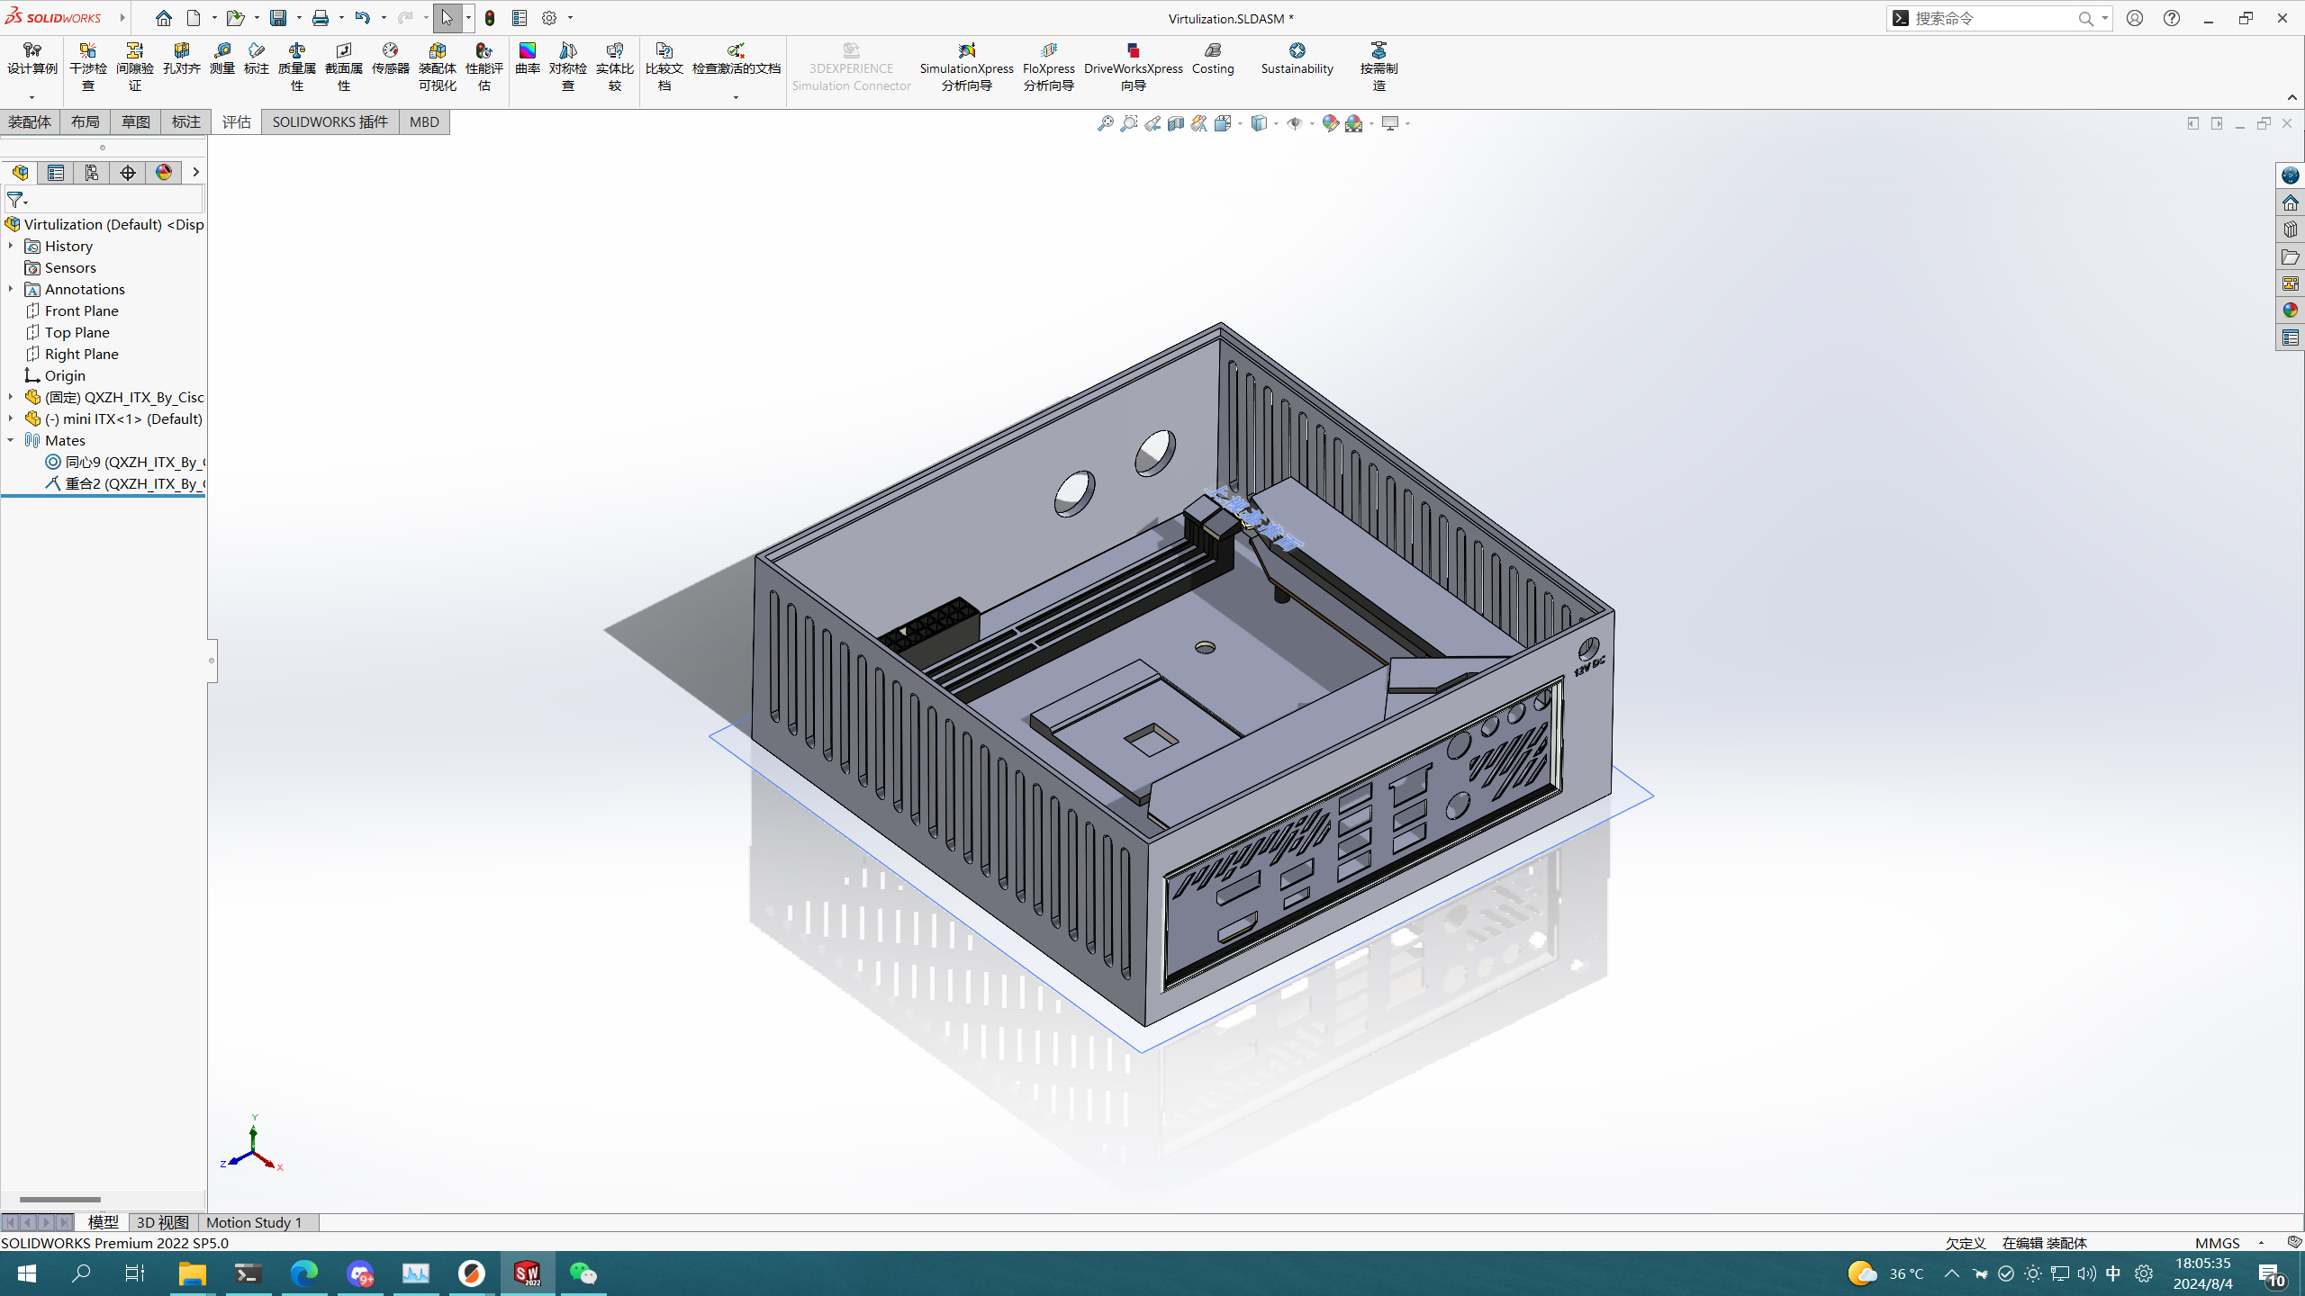Toggle the rebuild traffic light icon

click(x=490, y=18)
